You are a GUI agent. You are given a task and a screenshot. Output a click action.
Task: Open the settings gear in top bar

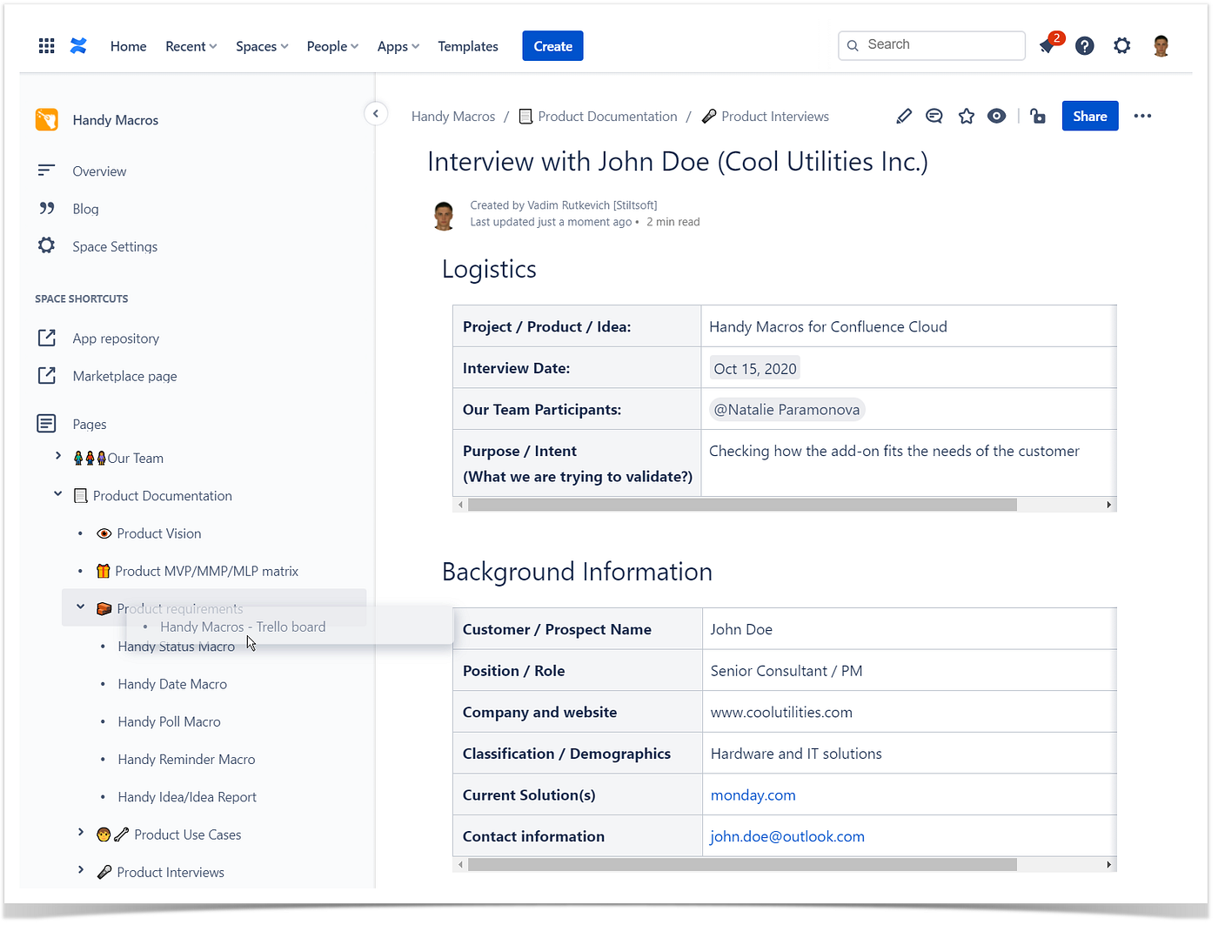[x=1122, y=46]
